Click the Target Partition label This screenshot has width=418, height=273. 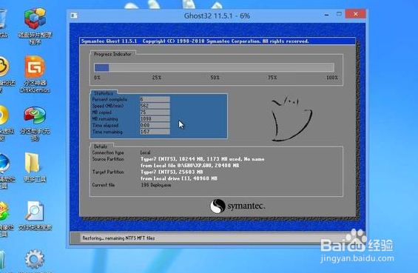click(x=108, y=172)
